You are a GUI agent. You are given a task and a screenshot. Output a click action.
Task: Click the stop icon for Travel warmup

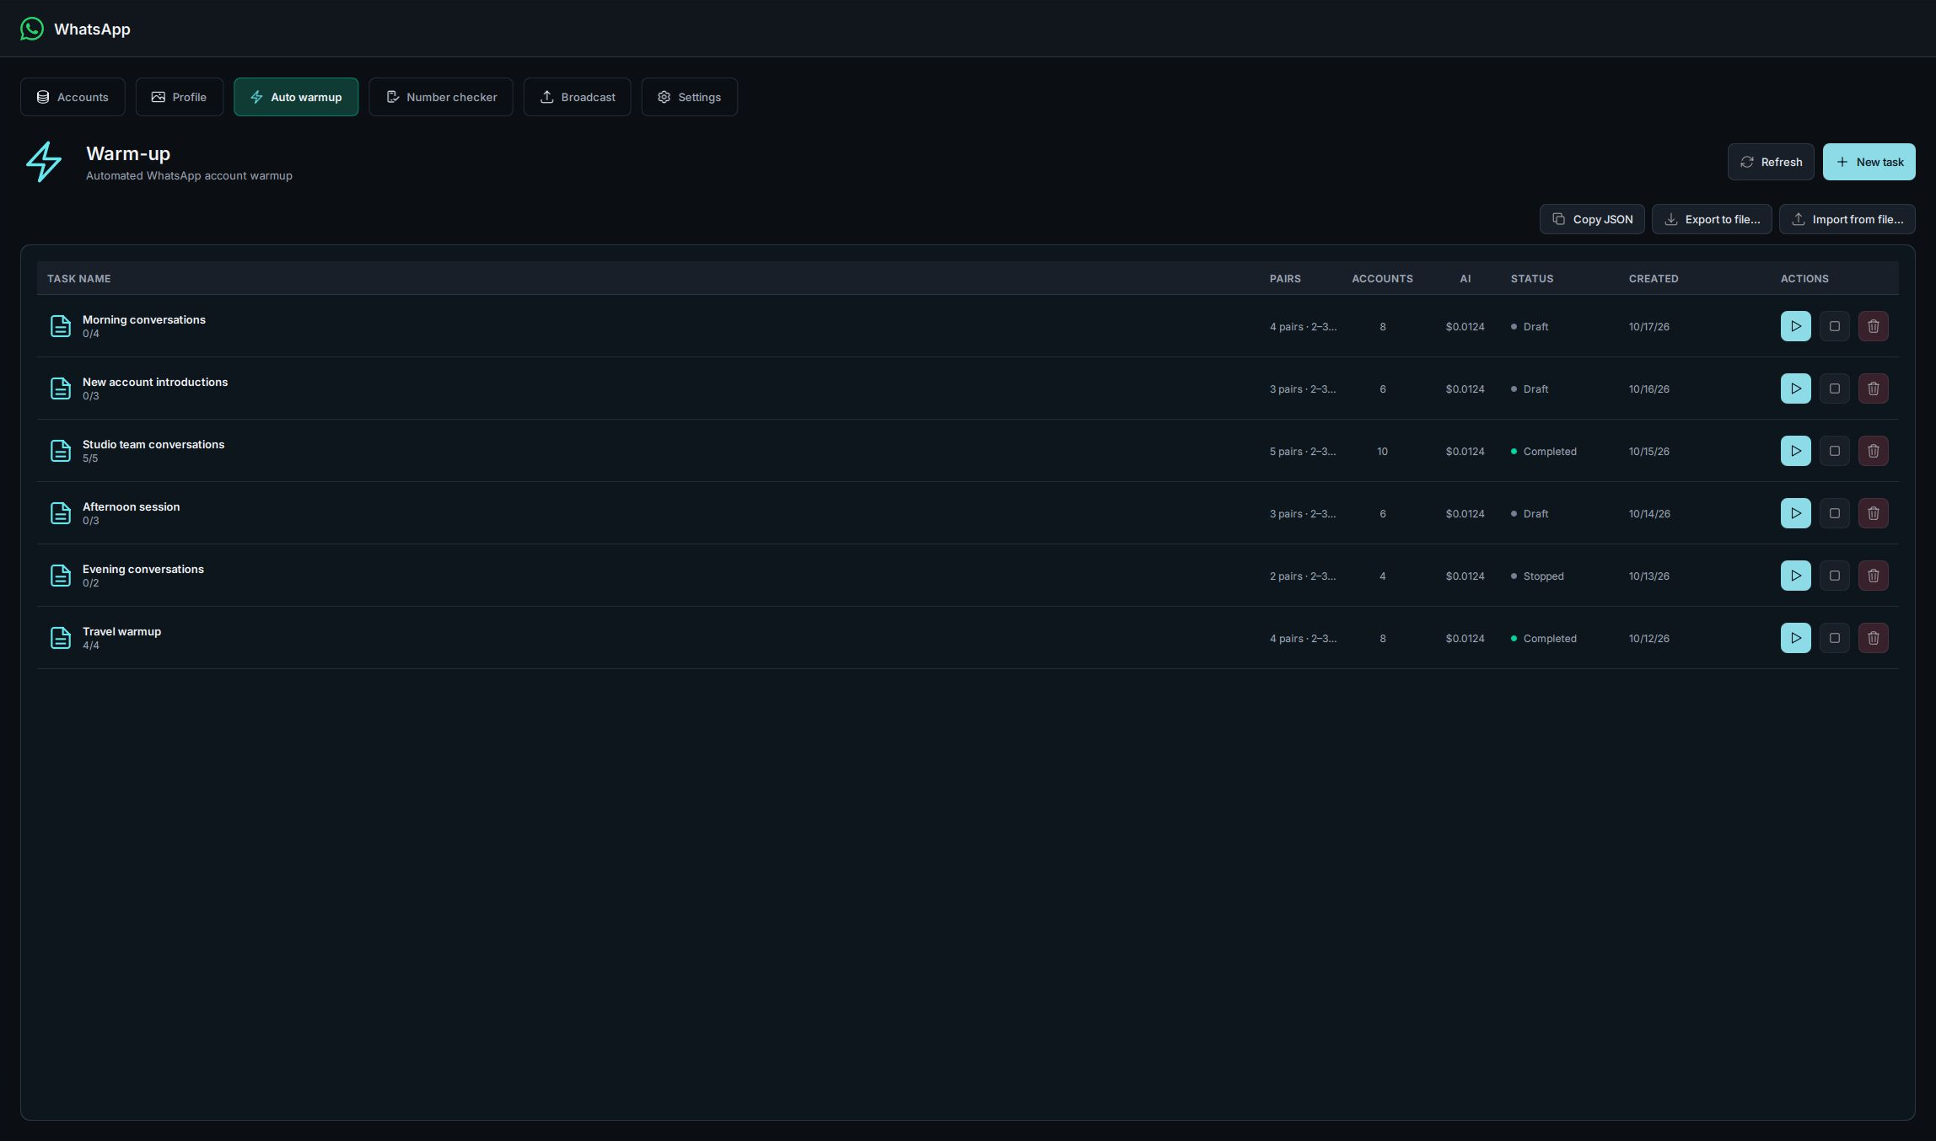click(1834, 638)
